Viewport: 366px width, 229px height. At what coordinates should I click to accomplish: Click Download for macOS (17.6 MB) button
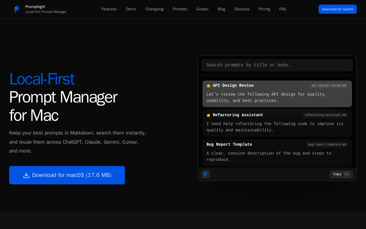click(x=67, y=175)
